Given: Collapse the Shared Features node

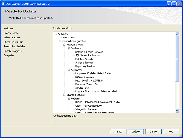Looking at the screenshot, I should tap(64, 95).
